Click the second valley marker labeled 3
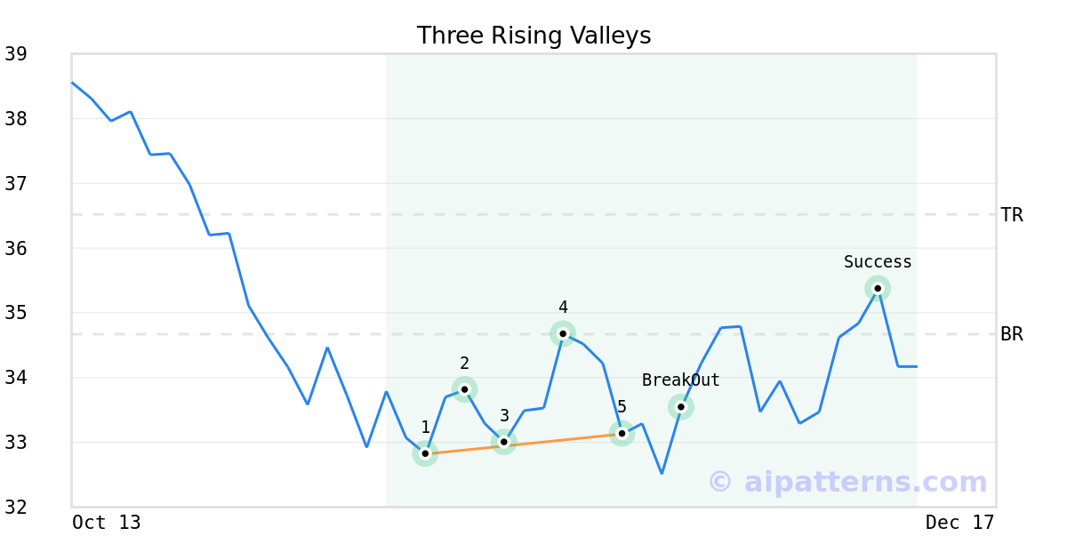1067x560 pixels. click(503, 442)
